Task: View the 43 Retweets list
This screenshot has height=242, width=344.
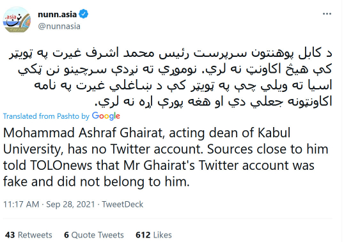Action: coord(29,235)
